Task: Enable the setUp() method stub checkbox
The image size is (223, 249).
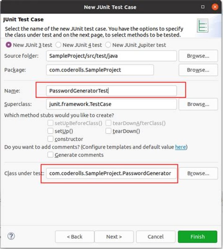Action: [x=50, y=131]
